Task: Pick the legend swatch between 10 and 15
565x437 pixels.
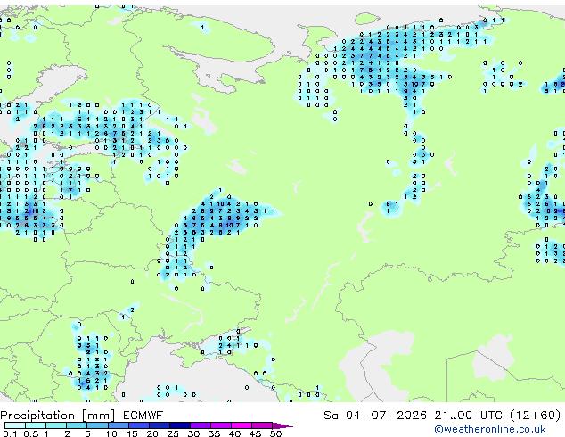Action: click(x=119, y=425)
